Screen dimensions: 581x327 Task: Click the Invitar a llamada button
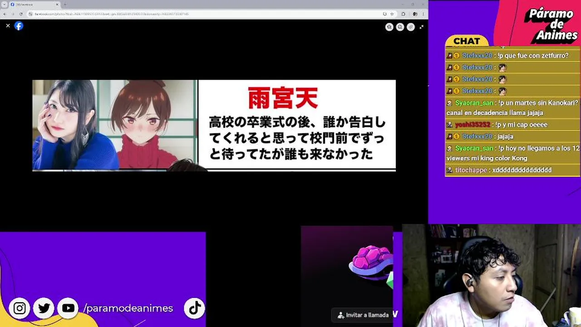363,315
